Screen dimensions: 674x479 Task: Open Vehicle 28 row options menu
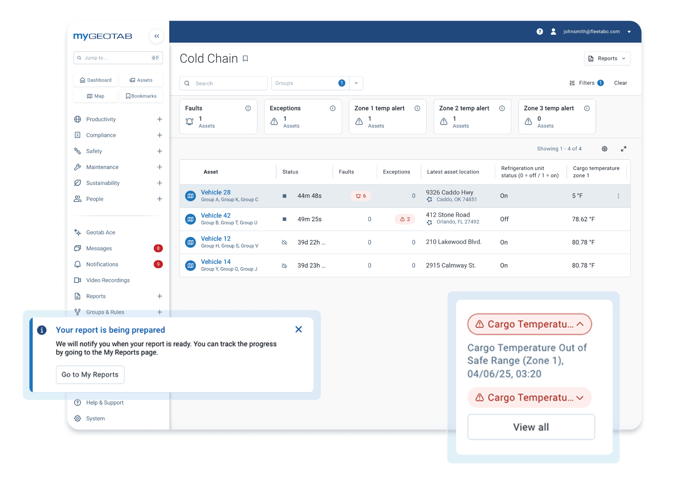pos(619,196)
